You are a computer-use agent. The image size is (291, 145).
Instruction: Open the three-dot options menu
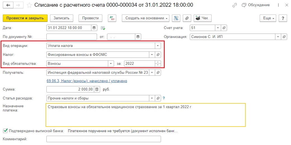click(278, 5)
